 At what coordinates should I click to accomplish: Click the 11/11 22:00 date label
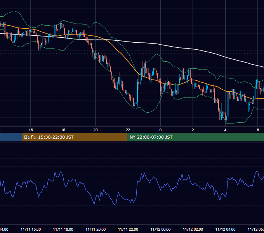click(128, 229)
